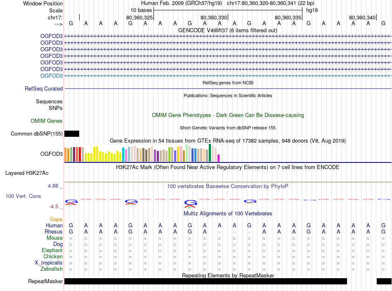
Task: Open the OMIM Gene Phenotypes track title
Action: [x=228, y=115]
